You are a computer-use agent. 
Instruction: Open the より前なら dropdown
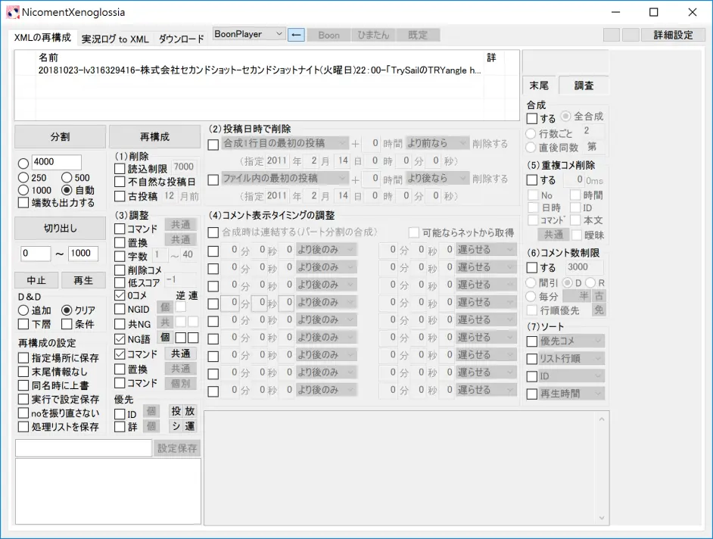(437, 143)
